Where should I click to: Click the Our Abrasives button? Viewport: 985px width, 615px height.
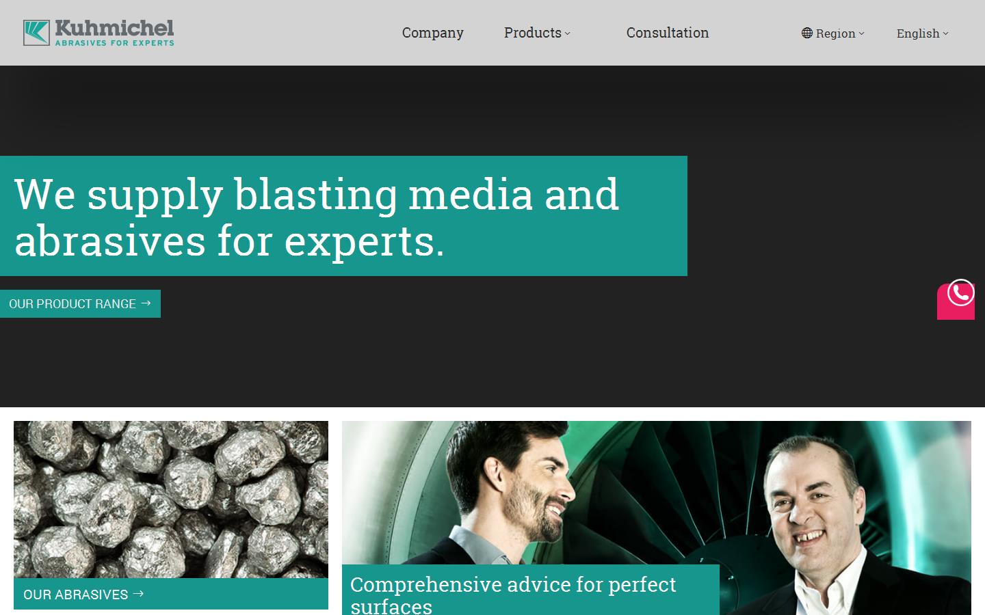171,594
